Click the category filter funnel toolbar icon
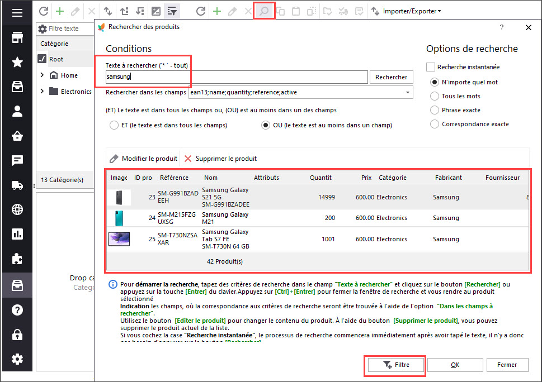542x382 pixels. tap(172, 11)
